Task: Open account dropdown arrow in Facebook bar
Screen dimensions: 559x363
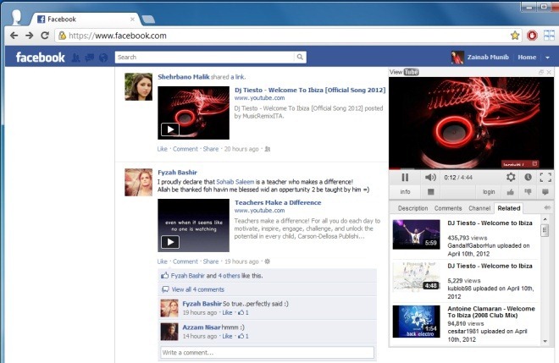Action: point(547,58)
